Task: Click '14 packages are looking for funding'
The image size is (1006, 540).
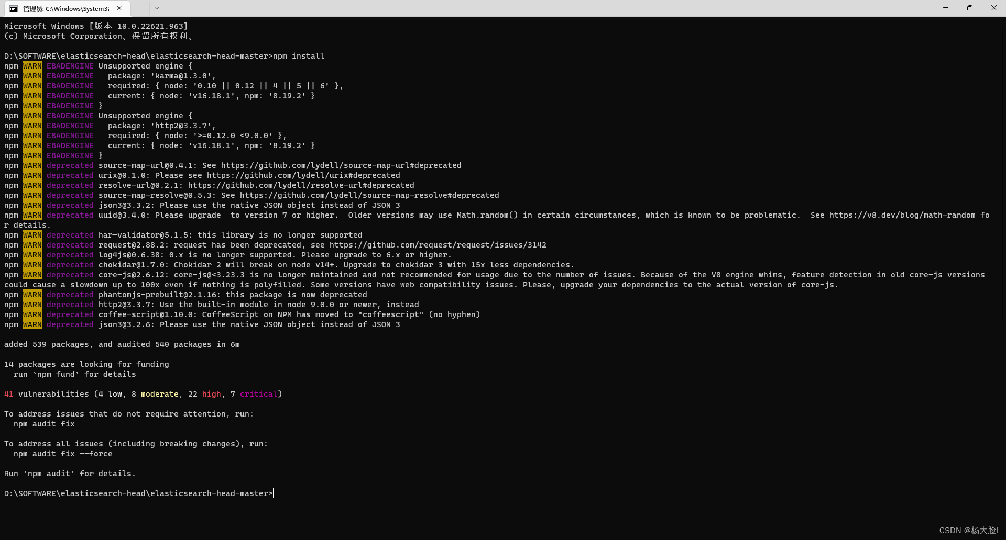Action: (x=86, y=364)
